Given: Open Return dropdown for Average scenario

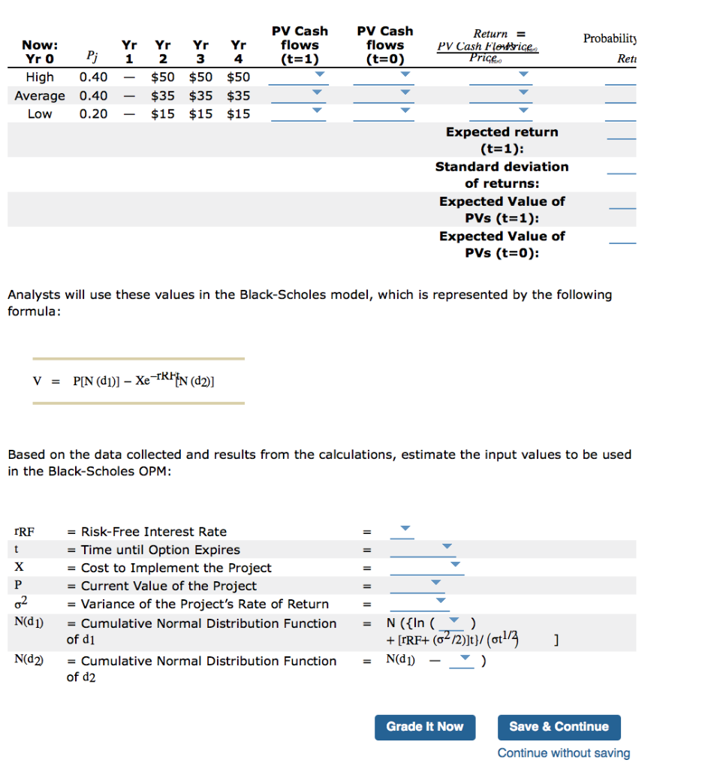Looking at the screenshot, I should pyautogui.click(x=522, y=93).
